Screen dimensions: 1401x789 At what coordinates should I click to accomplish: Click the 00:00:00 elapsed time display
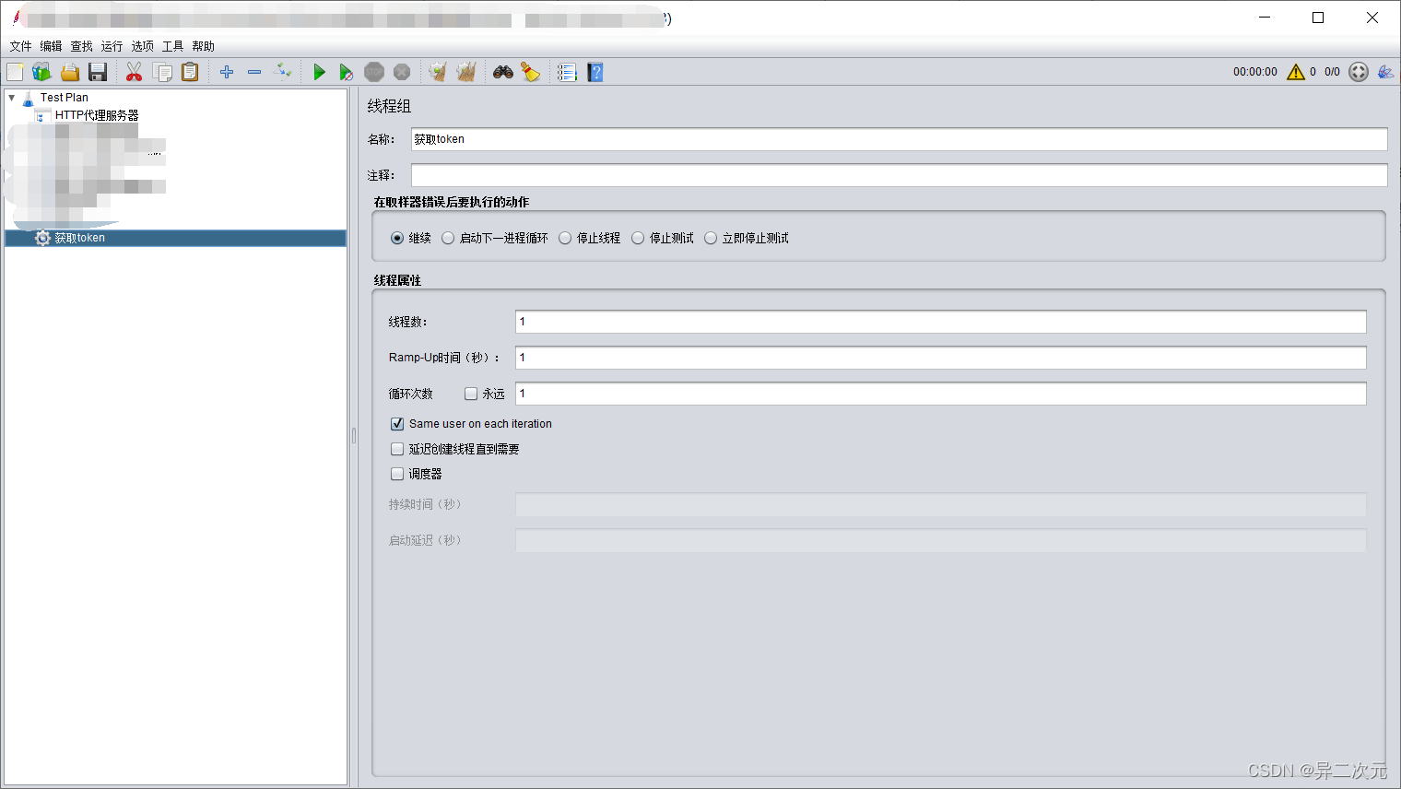point(1255,72)
